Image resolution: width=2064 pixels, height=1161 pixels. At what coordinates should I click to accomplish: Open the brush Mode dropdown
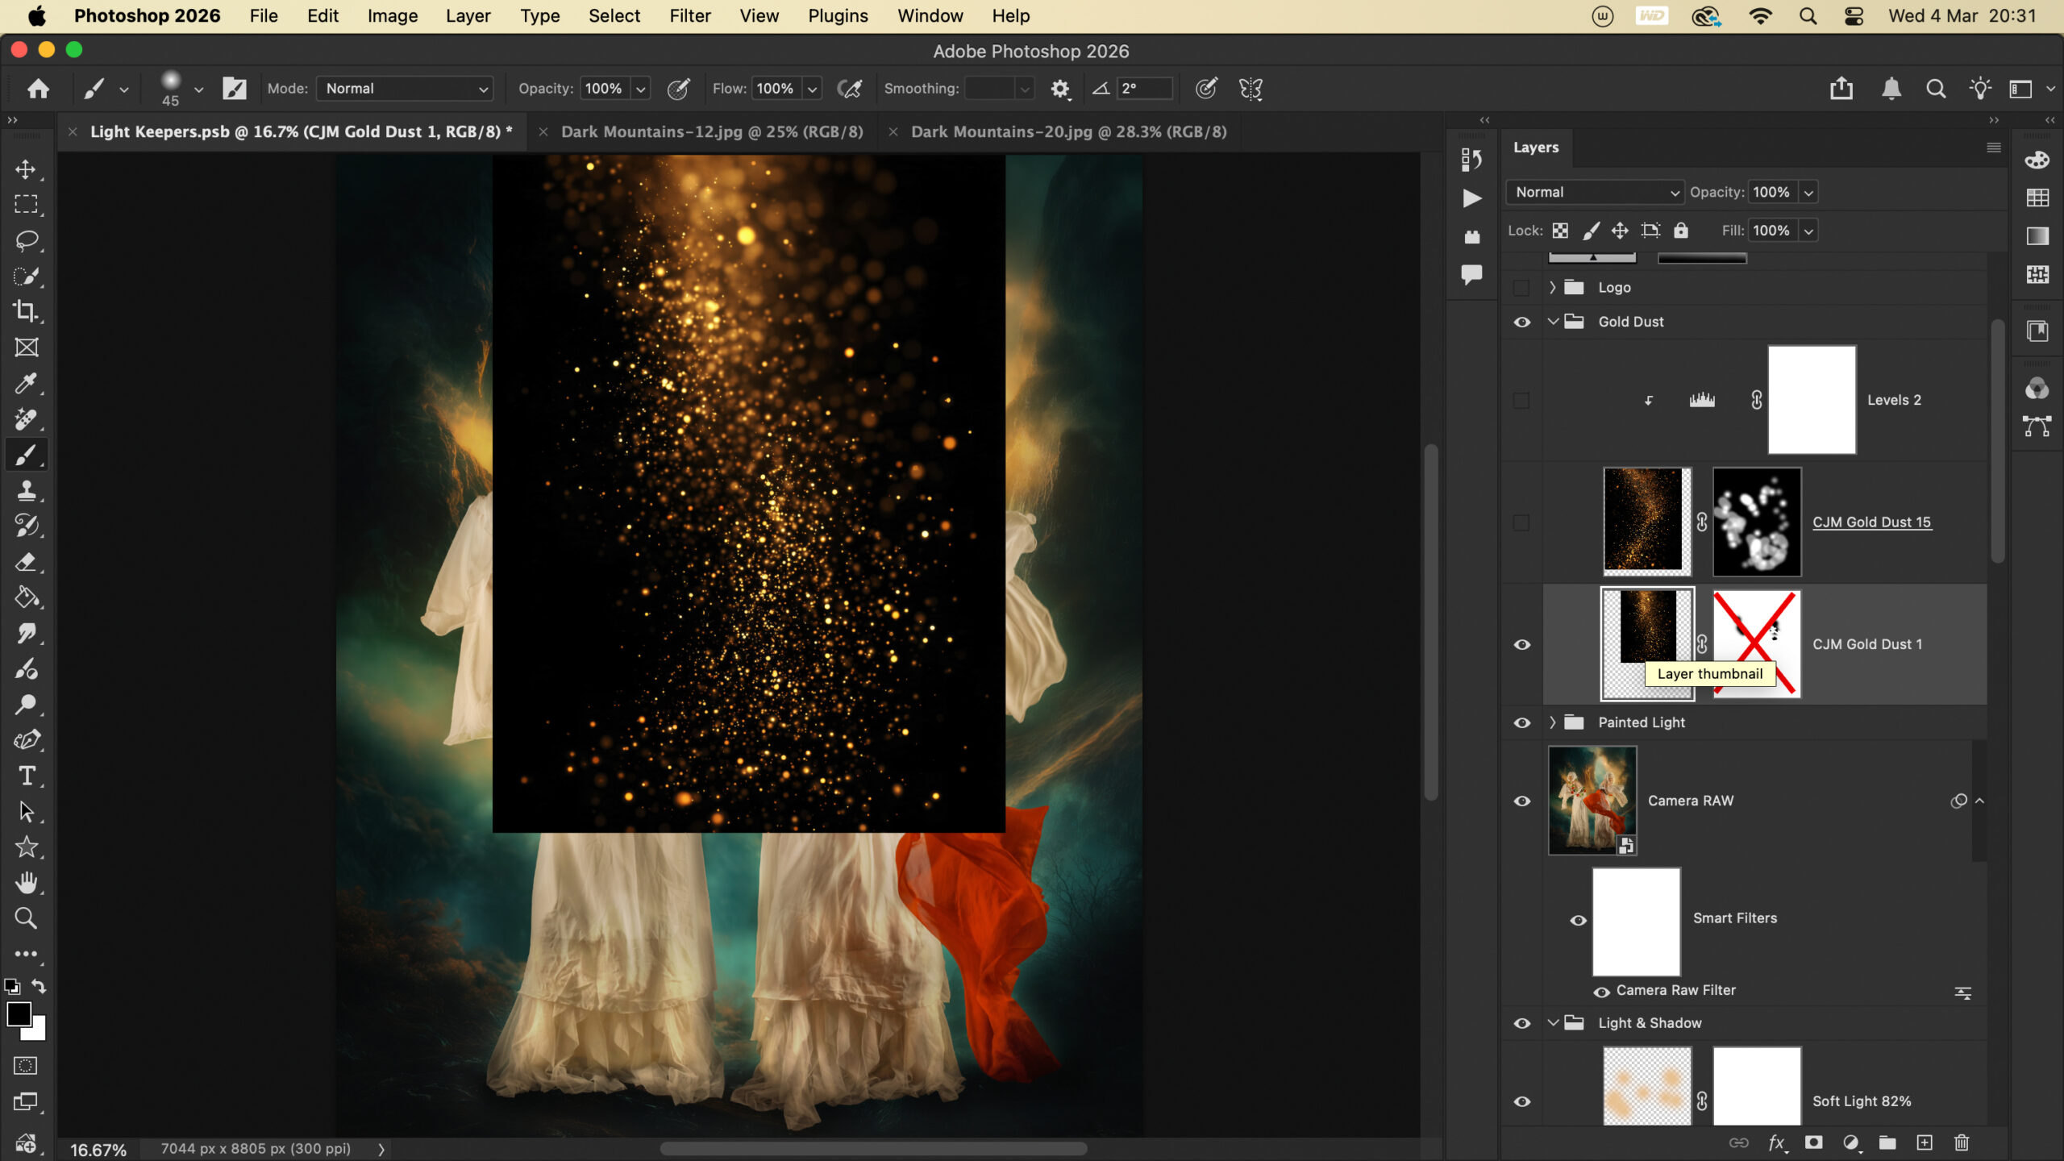tap(405, 89)
